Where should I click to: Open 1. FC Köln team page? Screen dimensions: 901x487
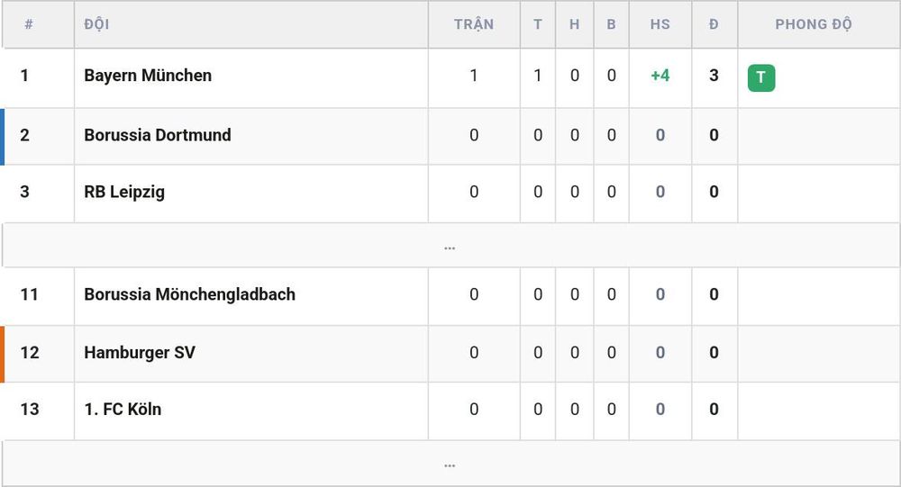point(123,409)
